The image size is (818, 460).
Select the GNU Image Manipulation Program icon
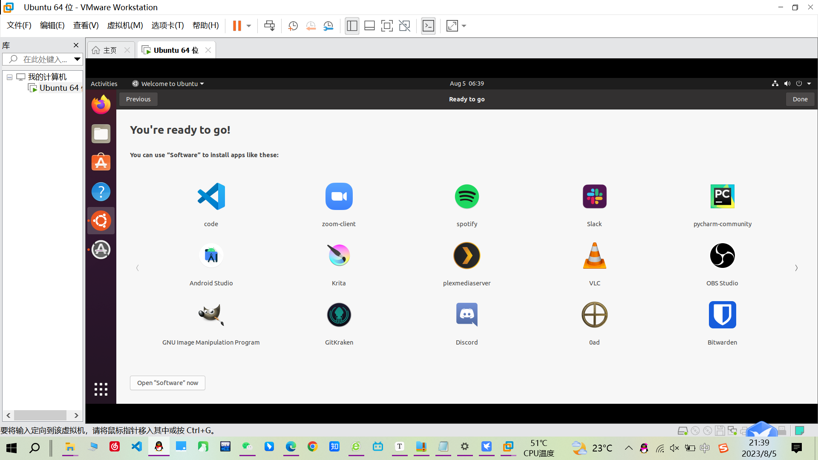tap(211, 315)
